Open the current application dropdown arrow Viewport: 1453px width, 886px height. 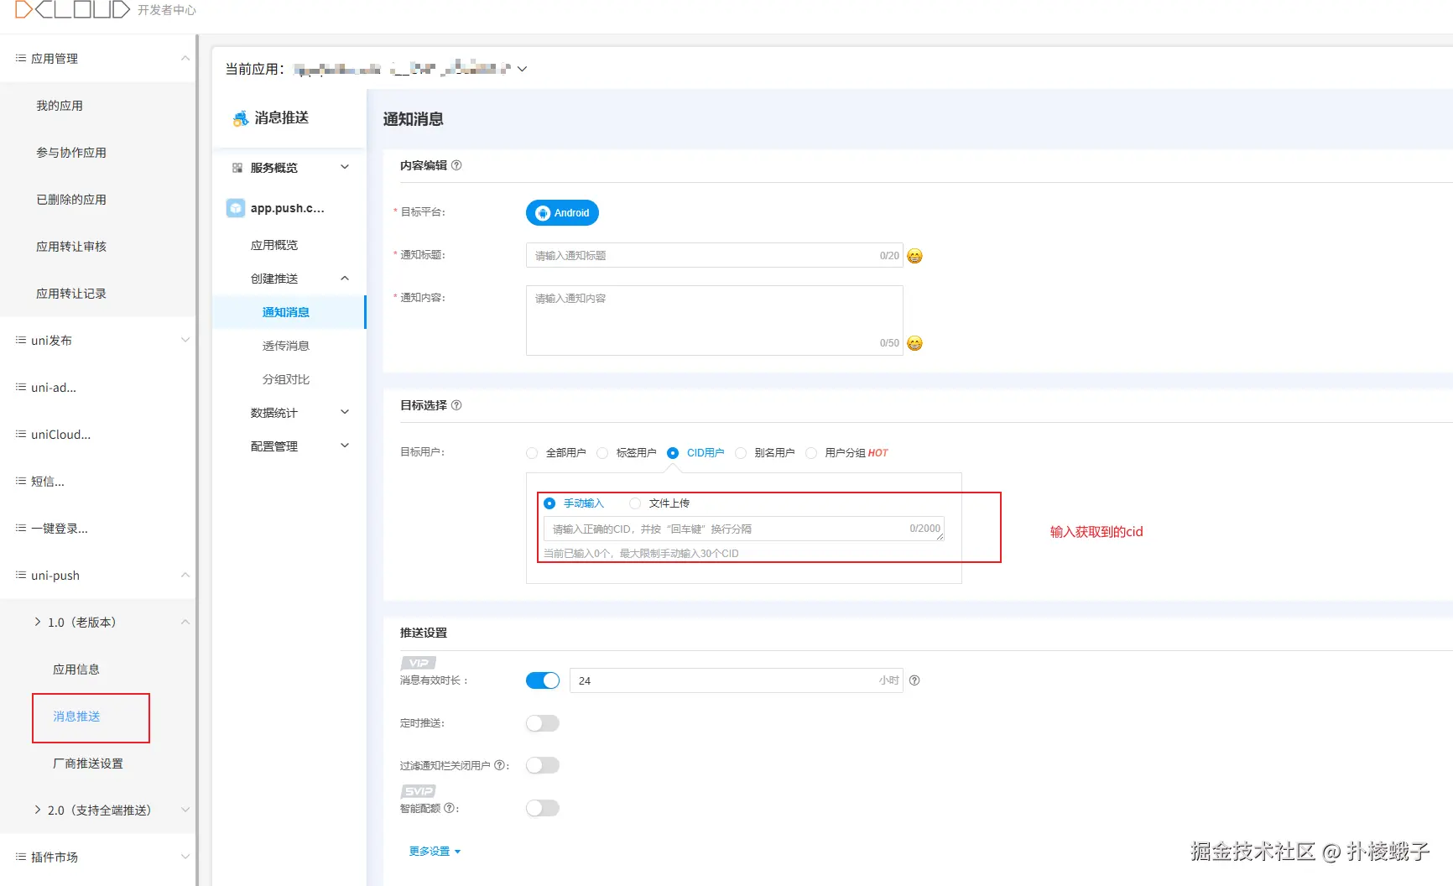(x=522, y=69)
